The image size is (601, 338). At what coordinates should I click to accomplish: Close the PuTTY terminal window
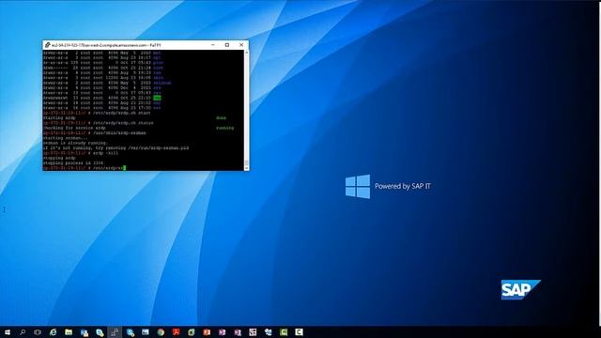point(241,45)
